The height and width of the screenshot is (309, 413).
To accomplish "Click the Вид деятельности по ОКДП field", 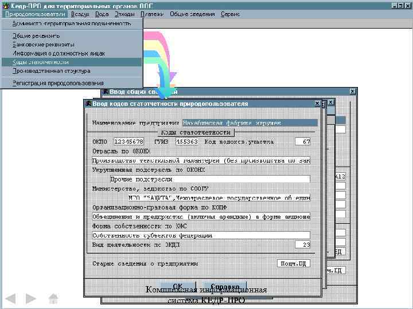I will (x=302, y=245).
